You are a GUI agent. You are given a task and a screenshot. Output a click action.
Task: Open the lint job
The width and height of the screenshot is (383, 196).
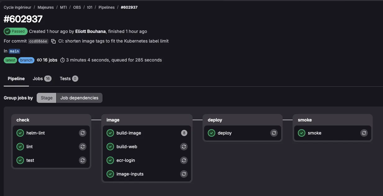30,147
